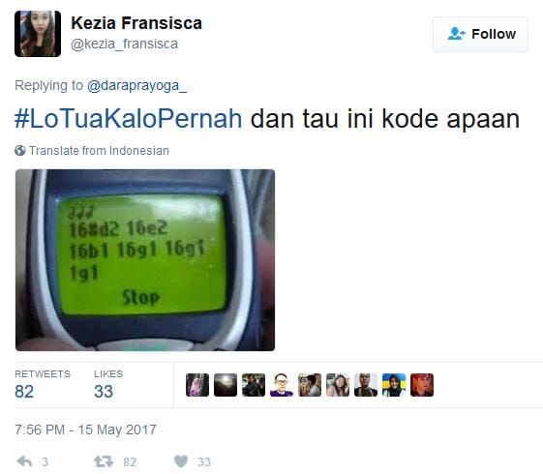The height and width of the screenshot is (474, 543).
Task: Click the first liker avatar thumbnail
Action: (197, 385)
